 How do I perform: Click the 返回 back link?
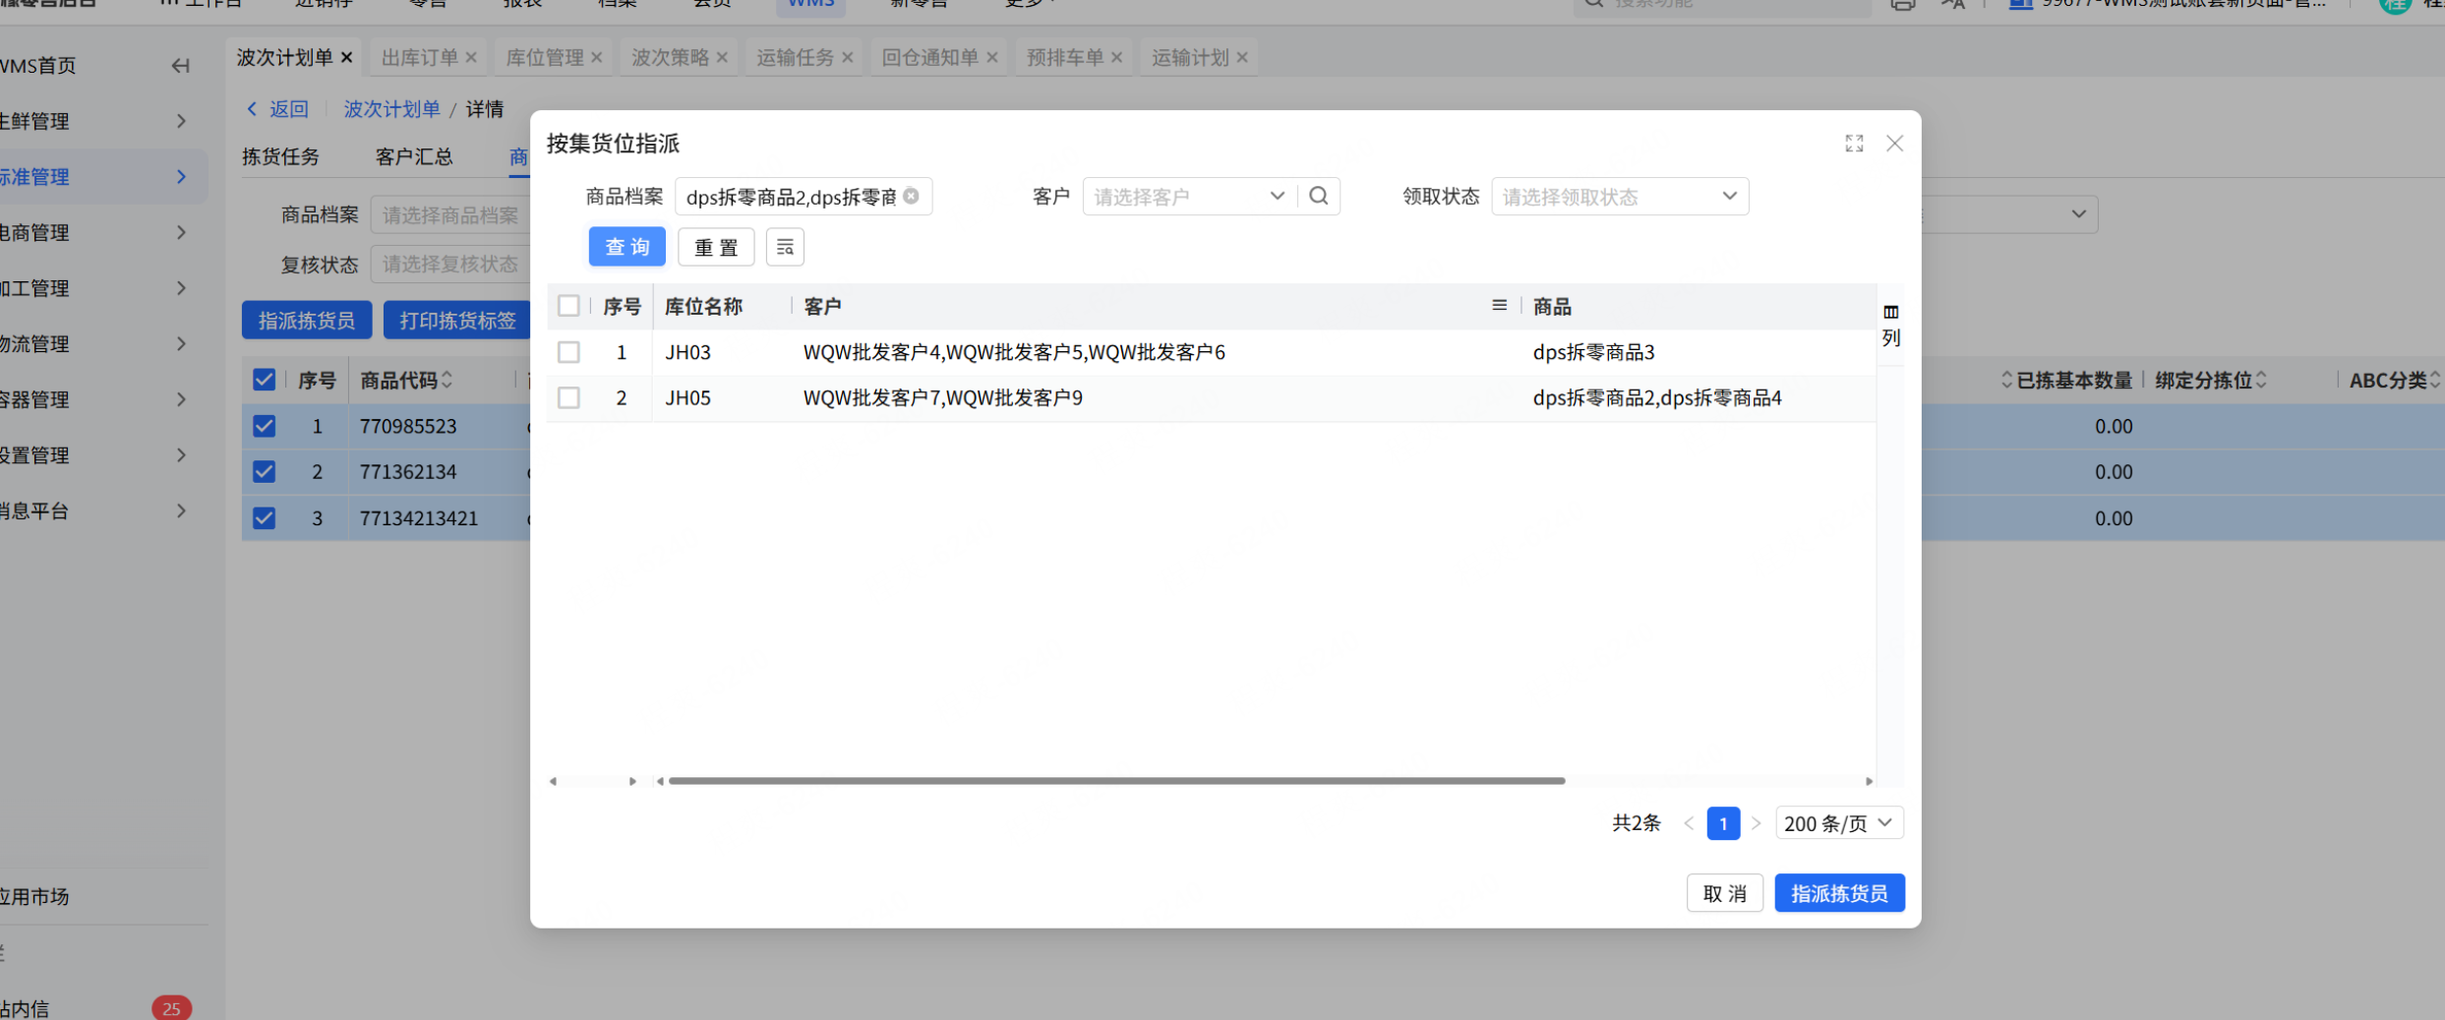pyautogui.click(x=277, y=109)
